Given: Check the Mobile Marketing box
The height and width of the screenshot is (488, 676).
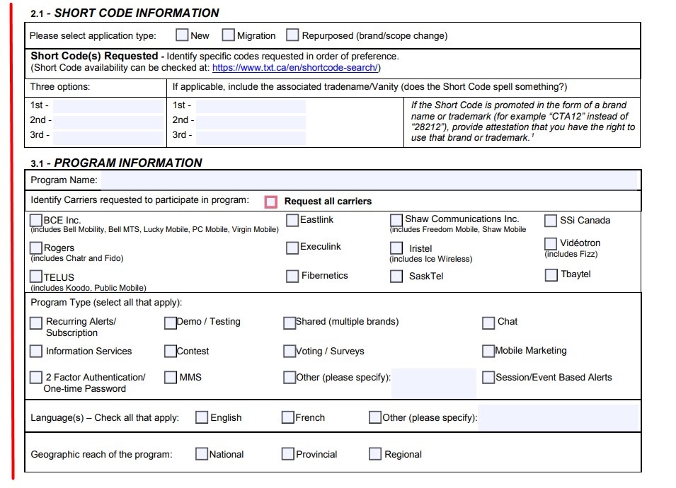Looking at the screenshot, I should (488, 351).
